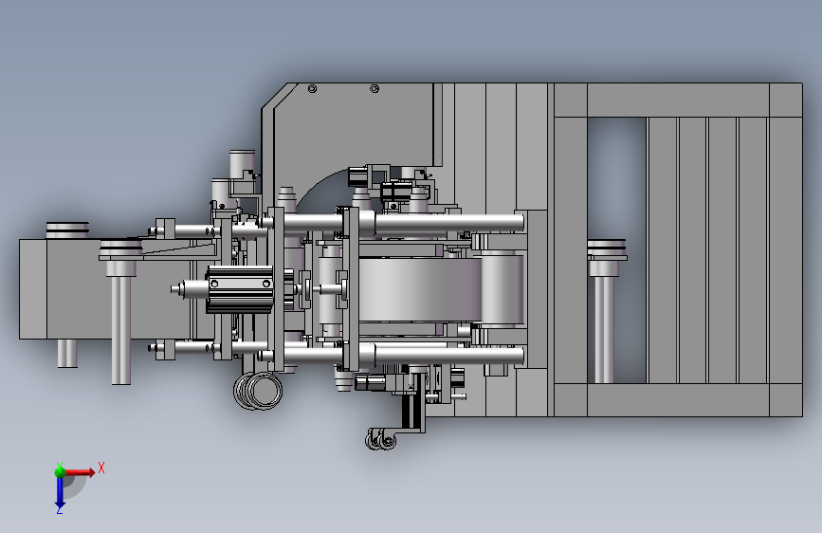Select the right round hole on the top plate
This screenshot has width=822, height=533.
(374, 88)
